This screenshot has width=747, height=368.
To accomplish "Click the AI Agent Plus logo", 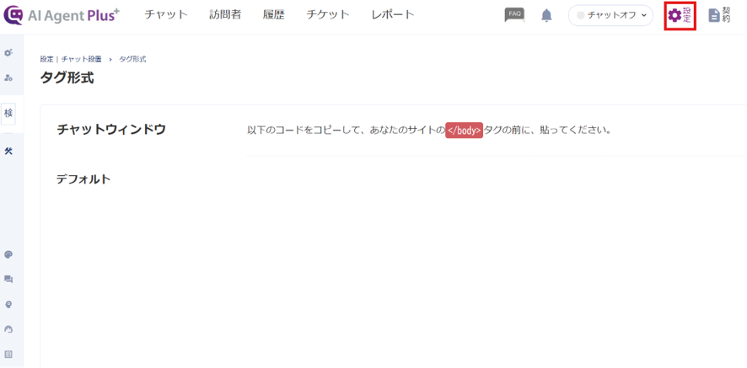I will pyautogui.click(x=62, y=15).
